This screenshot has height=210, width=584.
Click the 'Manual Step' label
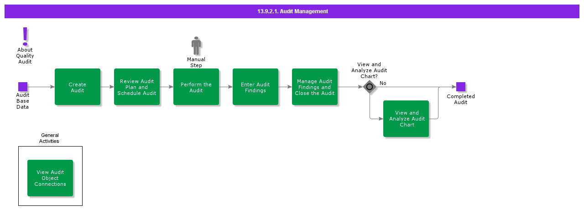196,63
